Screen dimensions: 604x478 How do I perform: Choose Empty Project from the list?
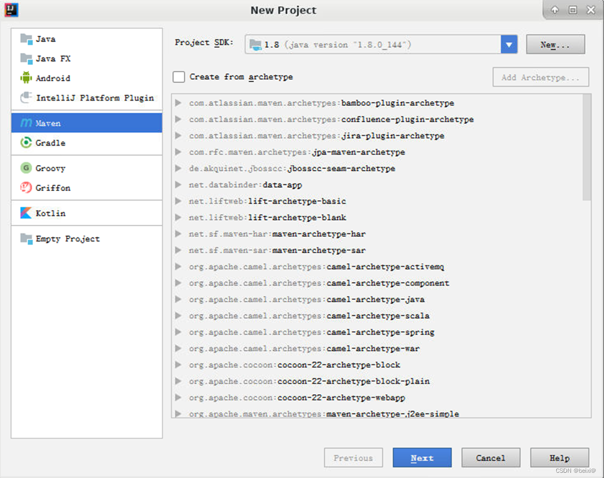click(68, 238)
